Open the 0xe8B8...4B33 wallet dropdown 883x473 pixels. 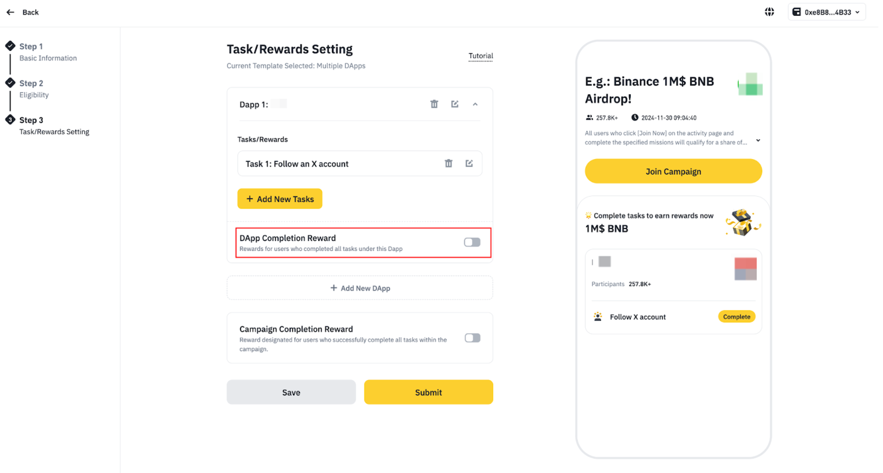pyautogui.click(x=826, y=12)
